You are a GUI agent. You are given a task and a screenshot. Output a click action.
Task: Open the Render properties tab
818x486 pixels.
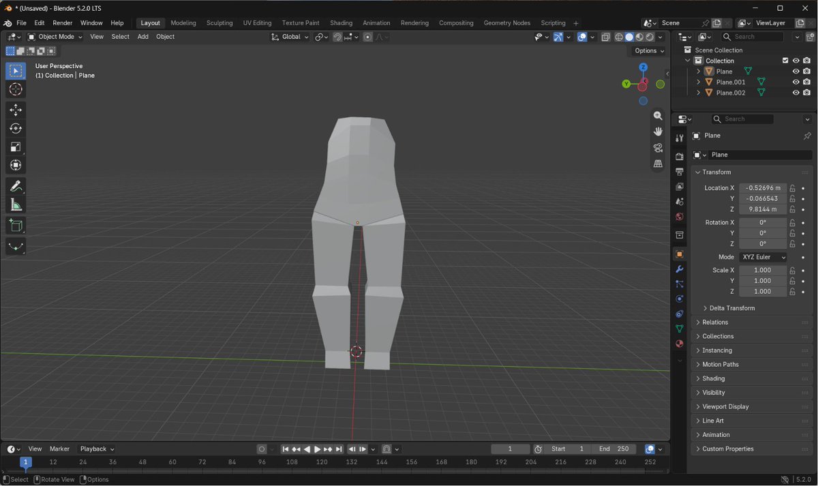pos(679,156)
